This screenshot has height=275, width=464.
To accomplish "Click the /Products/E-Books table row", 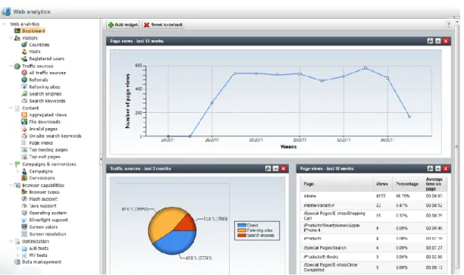I will (x=374, y=257).
